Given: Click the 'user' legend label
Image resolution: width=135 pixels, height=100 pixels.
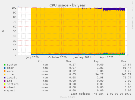Looking at the screenshot, I should [x=10, y=68].
